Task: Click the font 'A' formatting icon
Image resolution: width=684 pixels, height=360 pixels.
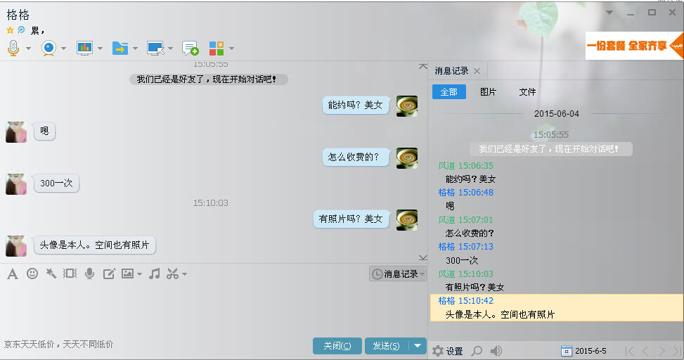Action: 12,274
